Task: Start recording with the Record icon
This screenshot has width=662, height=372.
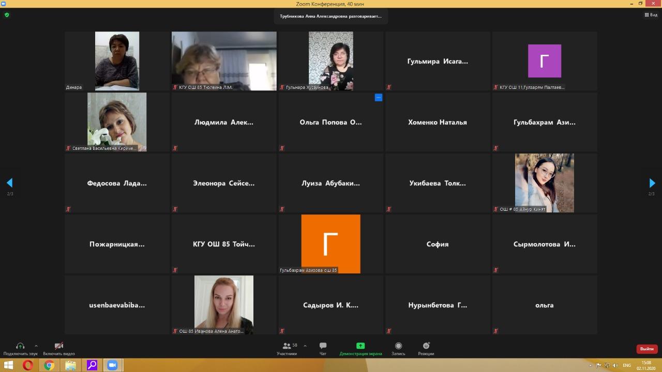Action: [398, 346]
